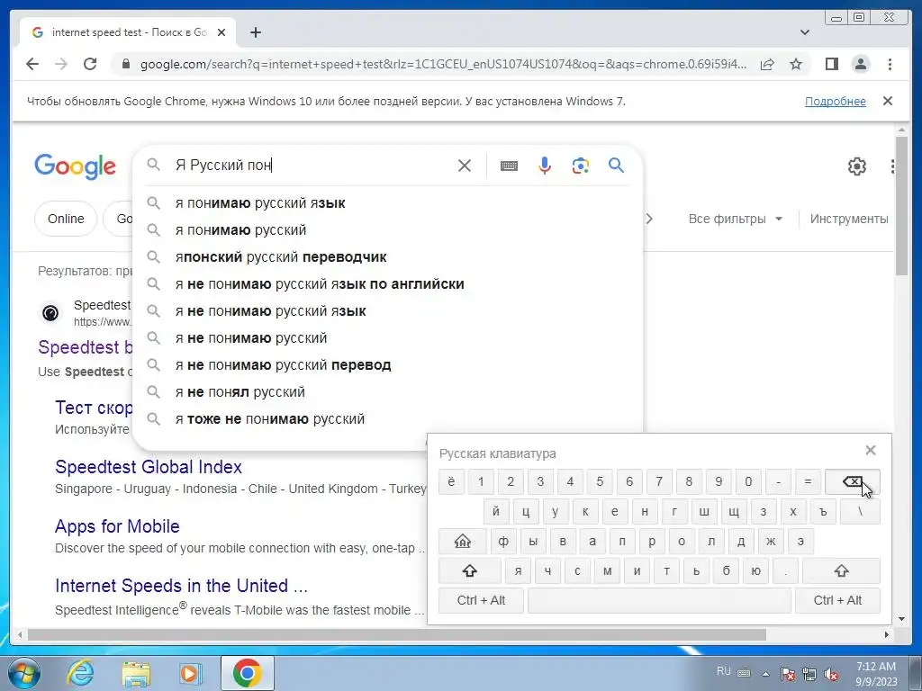Click the left Ctrl + Alt key
Viewport: 922px width, 691px height.
pos(481,600)
